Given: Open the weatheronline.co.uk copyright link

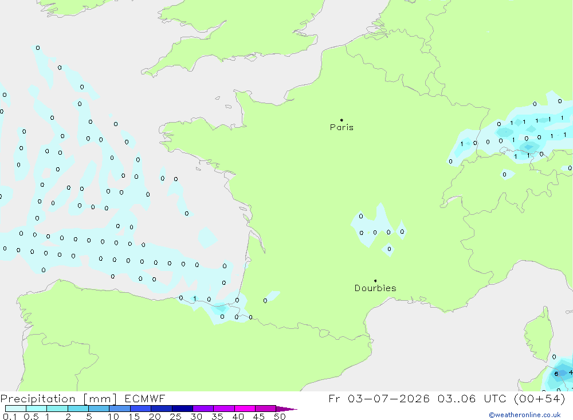Looking at the screenshot, I should pyautogui.click(x=525, y=415).
